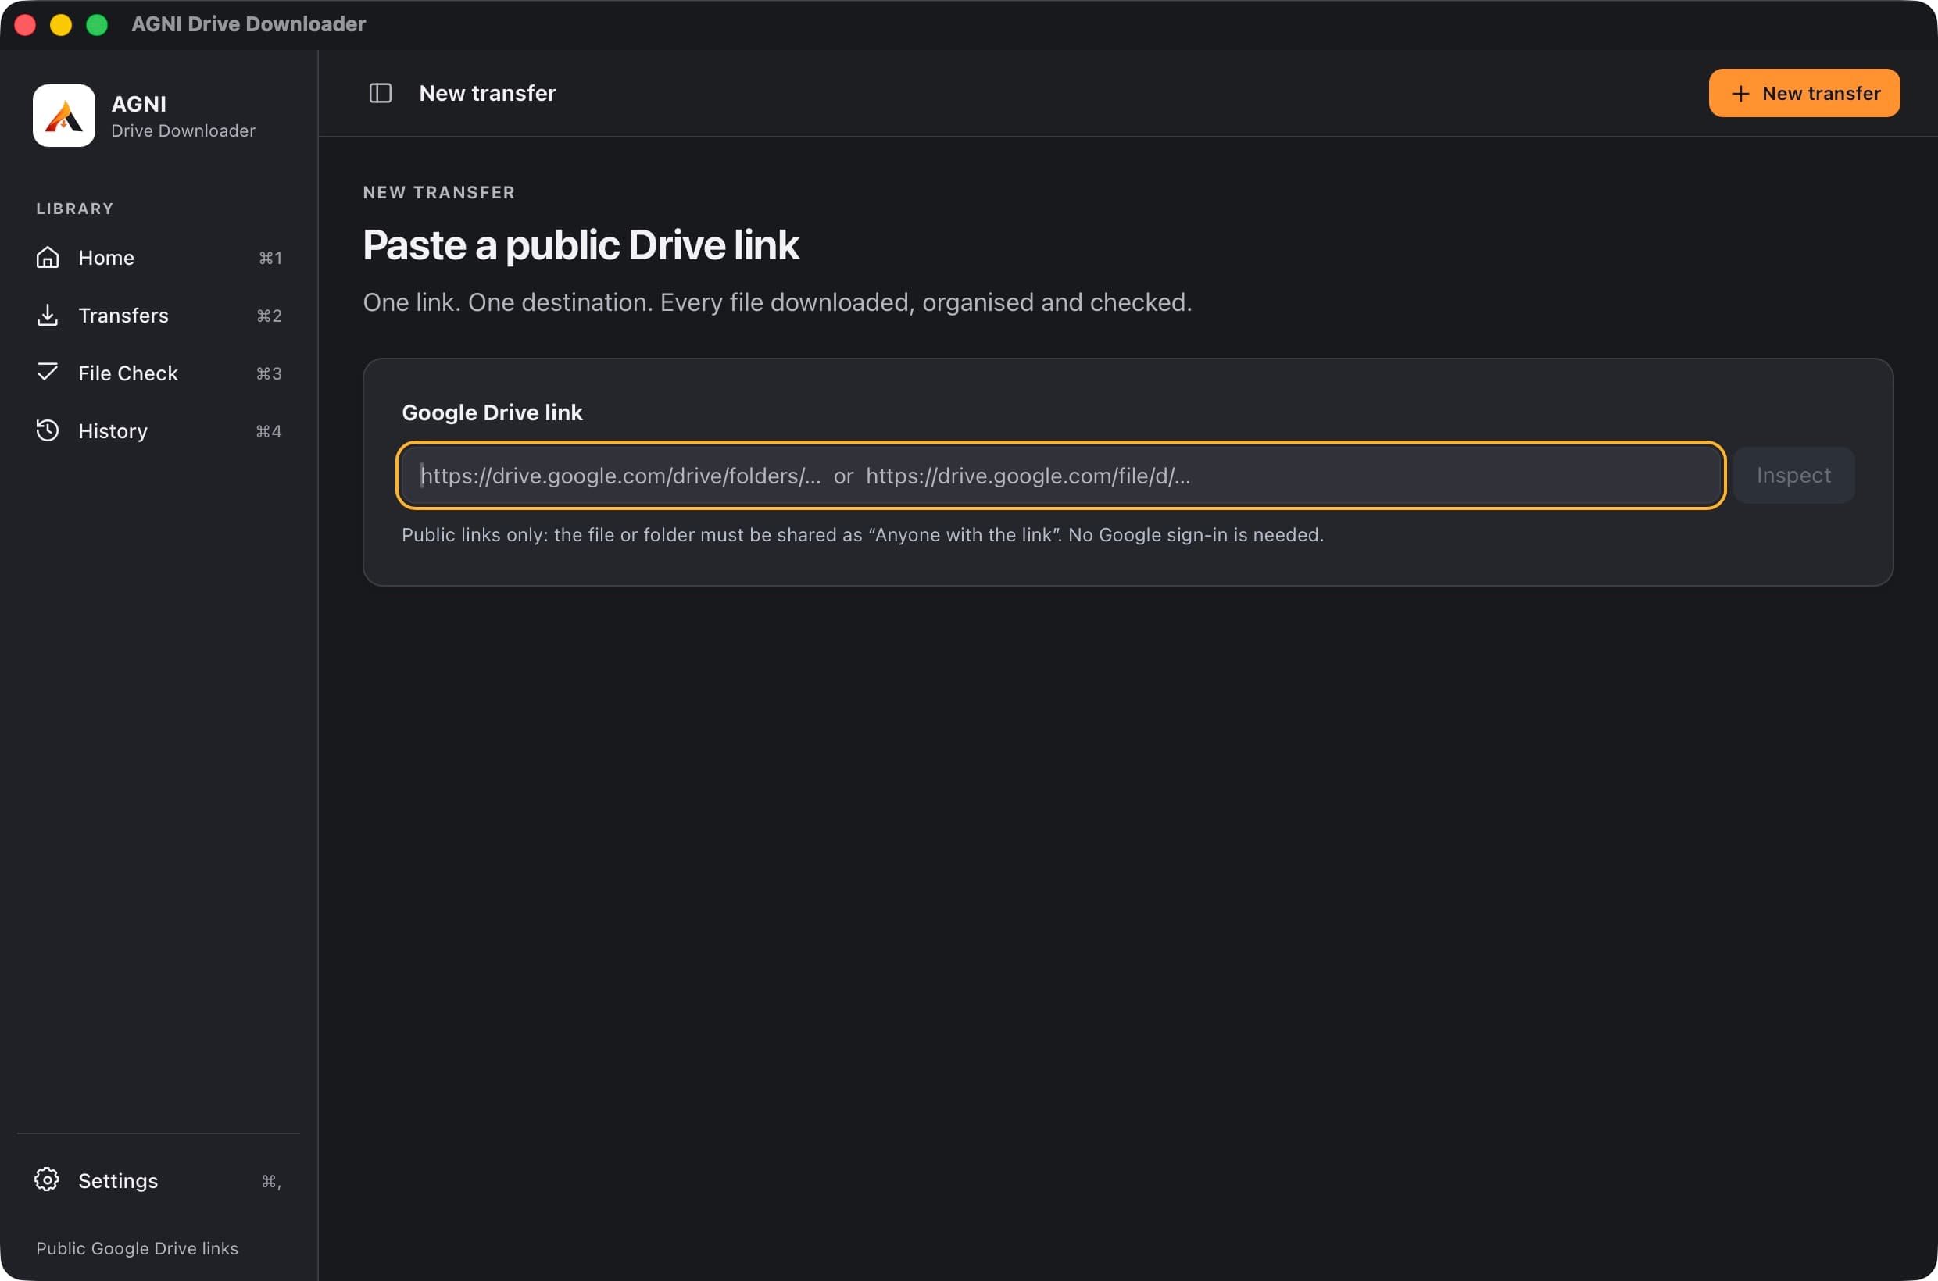The image size is (1938, 1281).
Task: Click the 'NEW TRANSFER' eyebrow label
Action: (439, 193)
